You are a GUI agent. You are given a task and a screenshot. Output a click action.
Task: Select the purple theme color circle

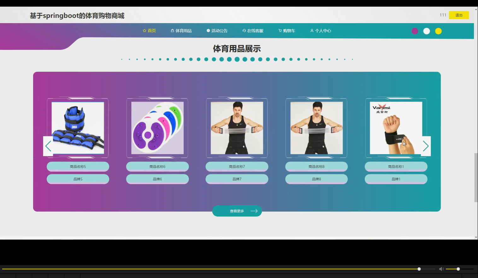415,31
